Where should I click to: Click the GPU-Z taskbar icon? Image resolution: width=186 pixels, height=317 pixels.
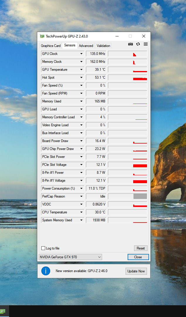coord(3,311)
